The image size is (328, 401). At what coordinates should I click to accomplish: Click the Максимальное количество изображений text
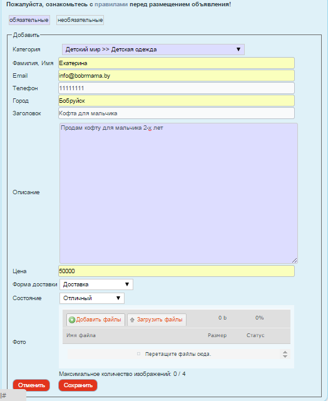pyautogui.click(x=122, y=374)
